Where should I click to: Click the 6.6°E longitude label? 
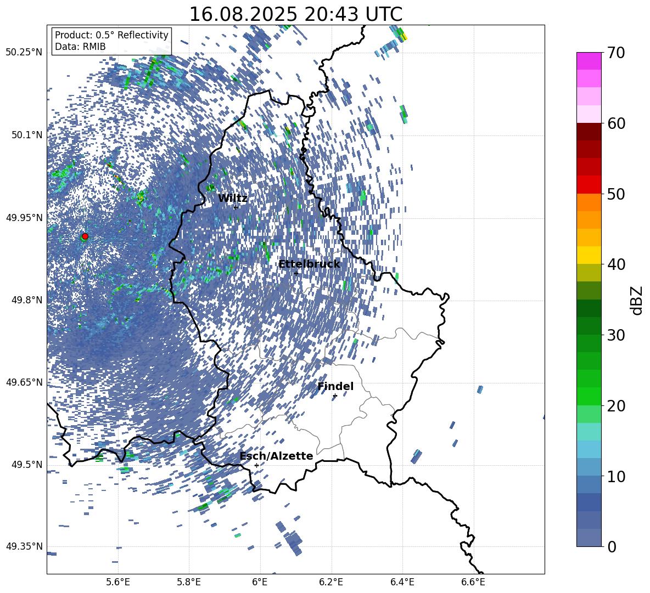pyautogui.click(x=473, y=582)
